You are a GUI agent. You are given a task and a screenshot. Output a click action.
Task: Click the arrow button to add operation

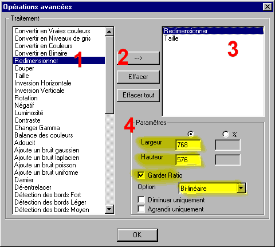(138, 58)
